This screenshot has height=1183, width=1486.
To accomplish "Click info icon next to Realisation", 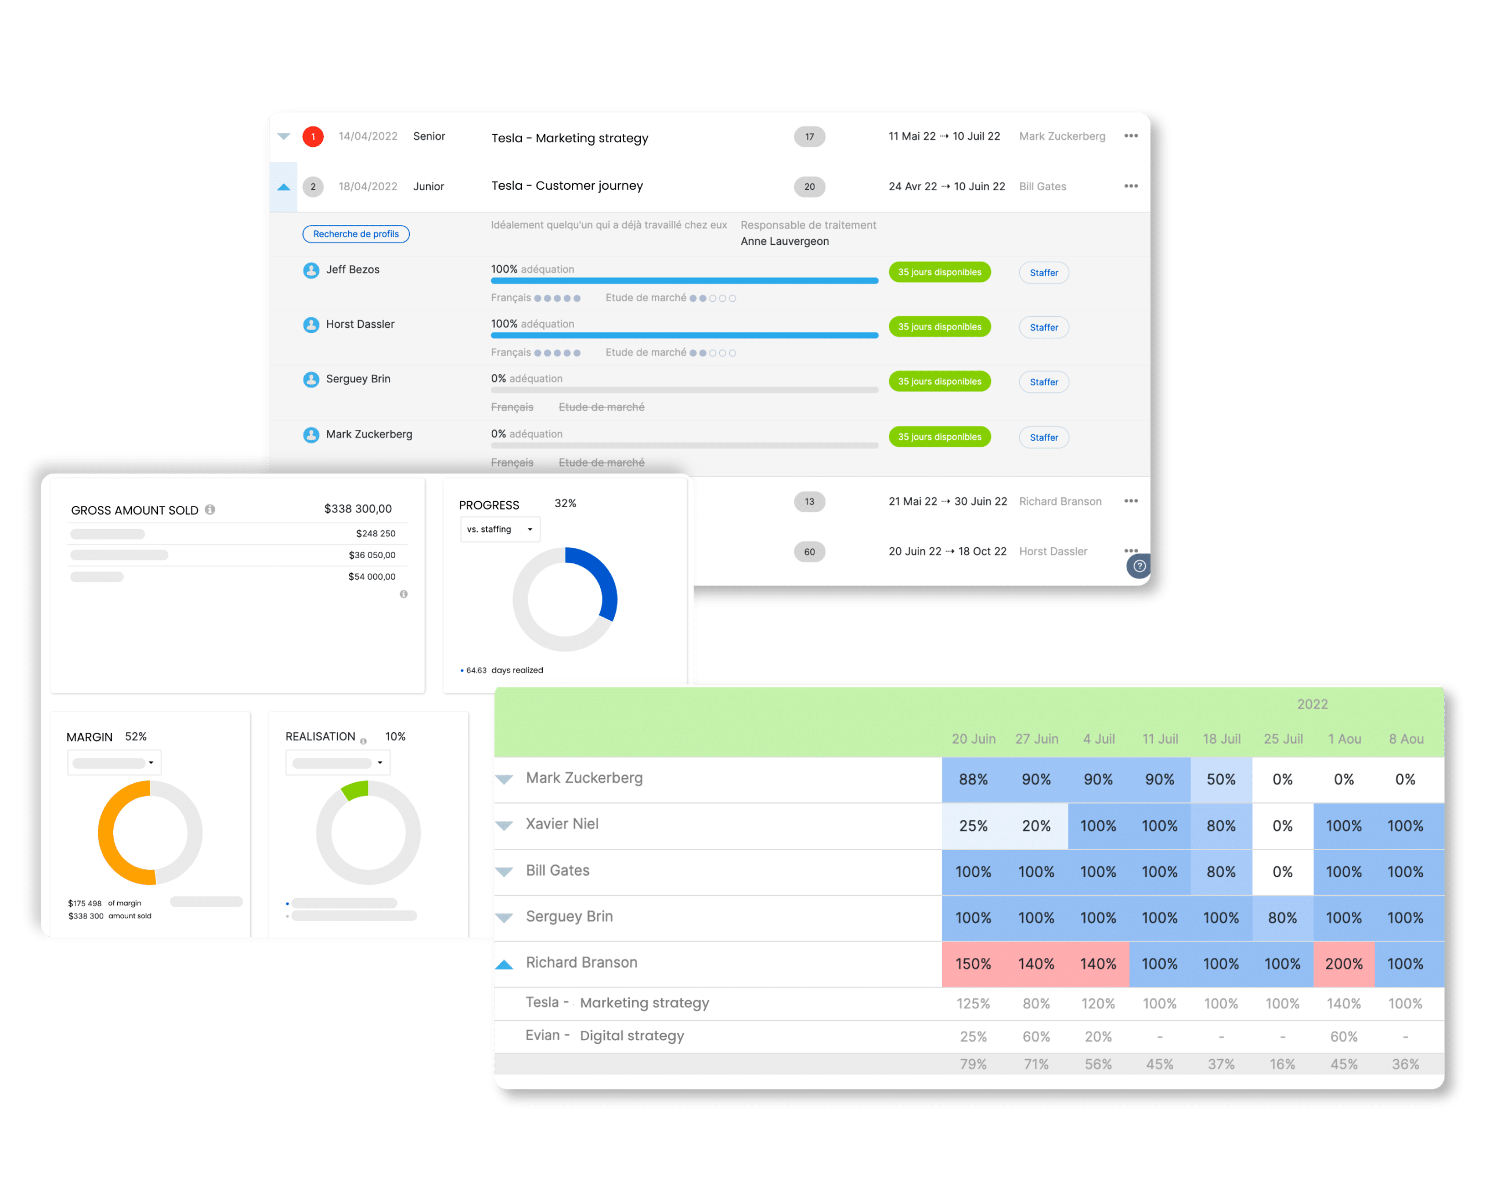I will [363, 741].
